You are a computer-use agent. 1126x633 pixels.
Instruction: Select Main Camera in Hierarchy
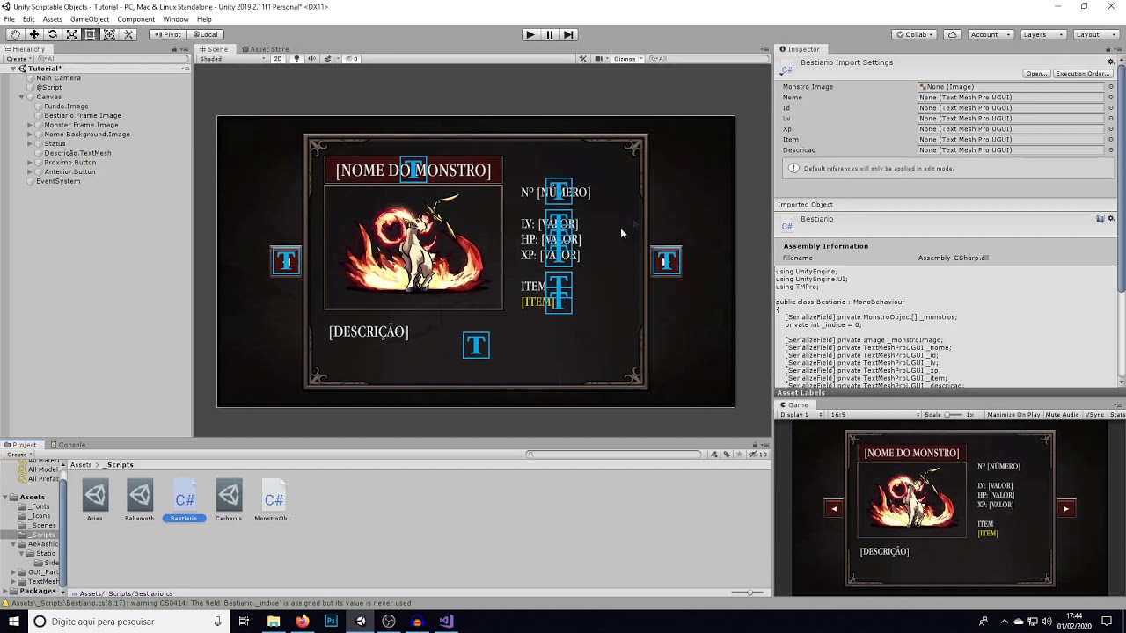click(58, 78)
